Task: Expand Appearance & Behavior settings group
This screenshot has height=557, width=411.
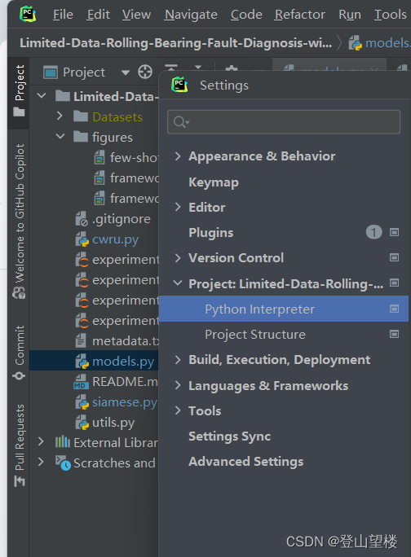Action: point(178,156)
